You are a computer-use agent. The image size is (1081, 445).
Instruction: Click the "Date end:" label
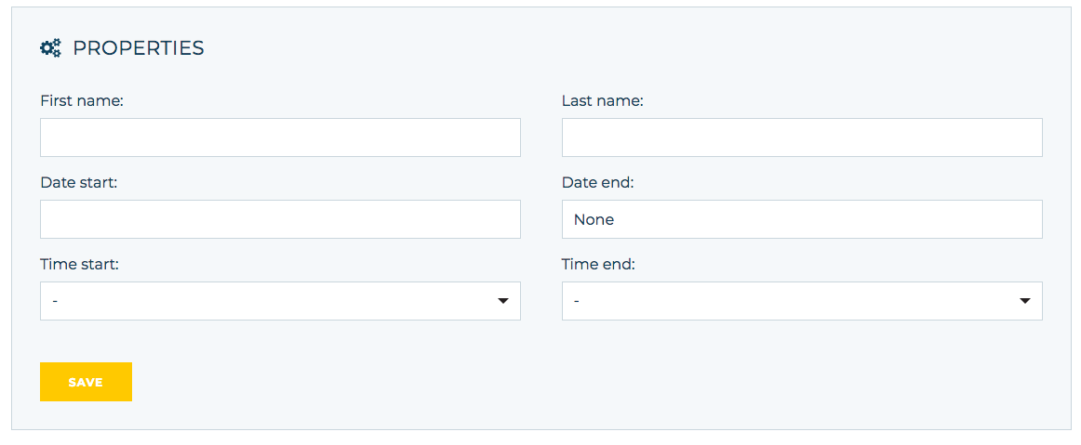click(x=598, y=182)
